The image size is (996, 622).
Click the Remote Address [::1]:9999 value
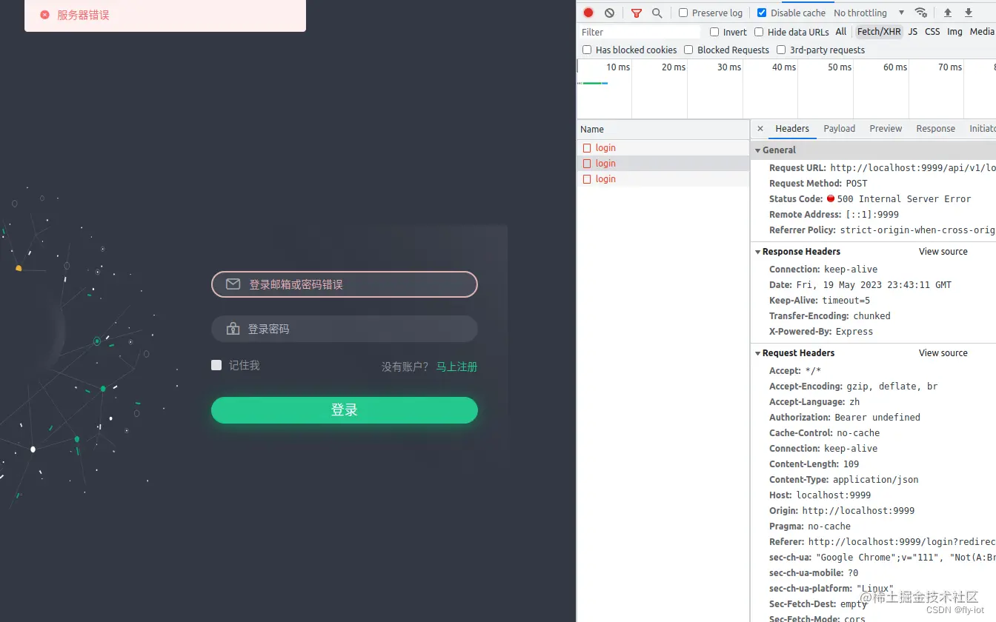pos(872,215)
